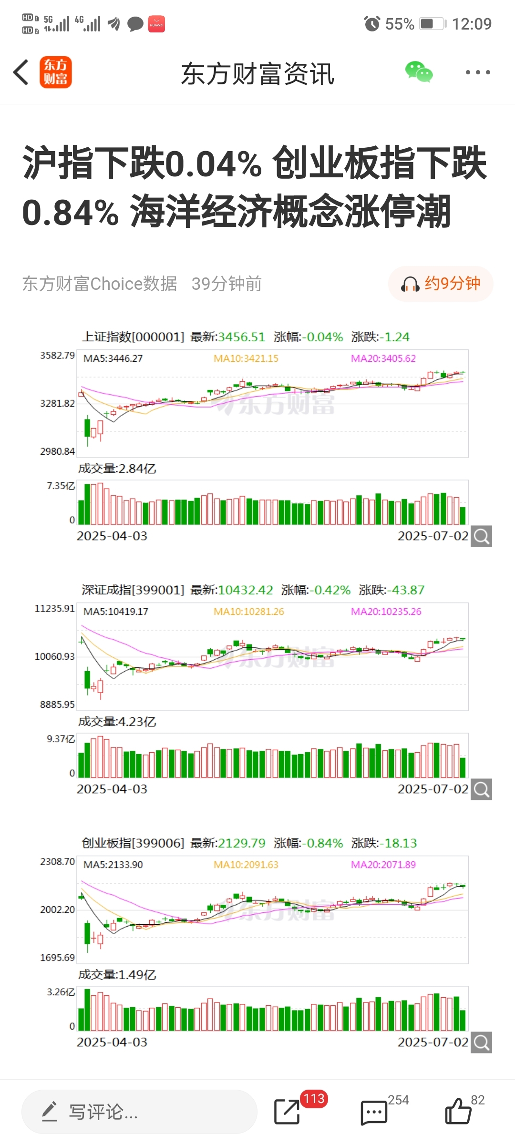
Task: Open the 创业板指 candlestick chart
Action: coord(273,910)
